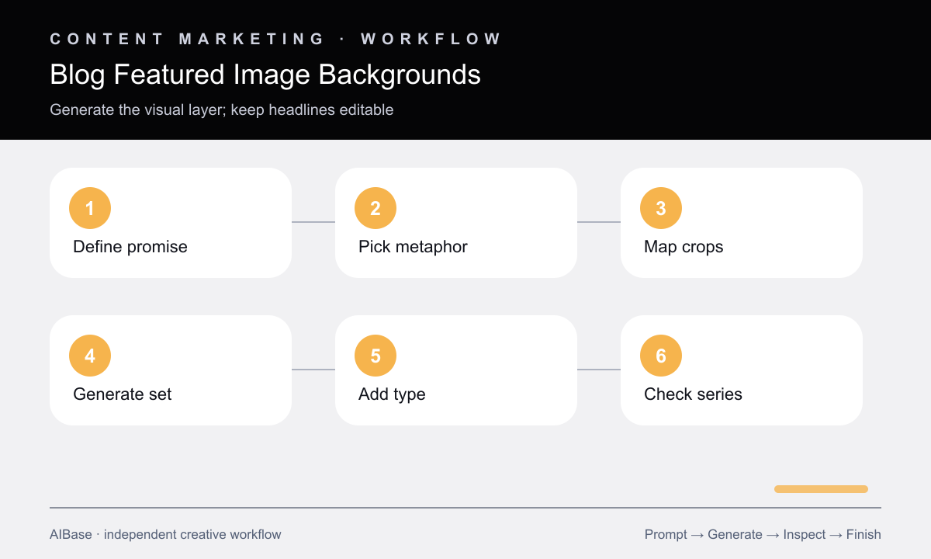The width and height of the screenshot is (931, 559).
Task: Click the footer text "Prompt → Generate → Inspect → Finish"
Action: pos(763,534)
